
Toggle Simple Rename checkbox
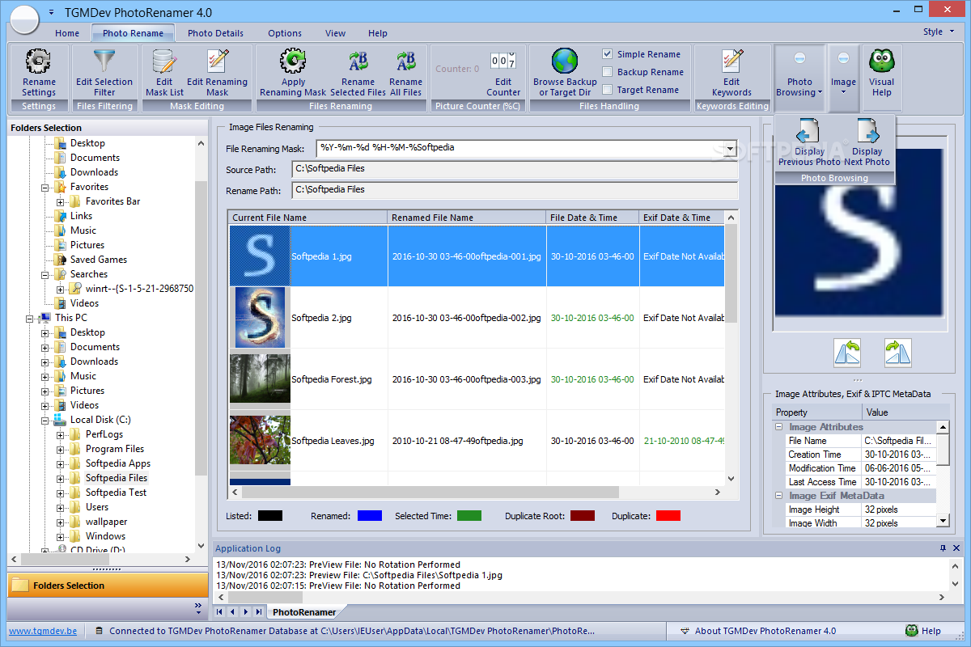[x=608, y=54]
